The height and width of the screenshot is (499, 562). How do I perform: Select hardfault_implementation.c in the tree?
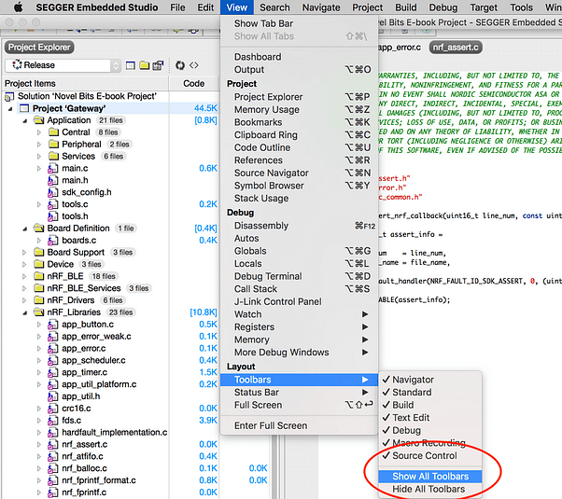(114, 433)
